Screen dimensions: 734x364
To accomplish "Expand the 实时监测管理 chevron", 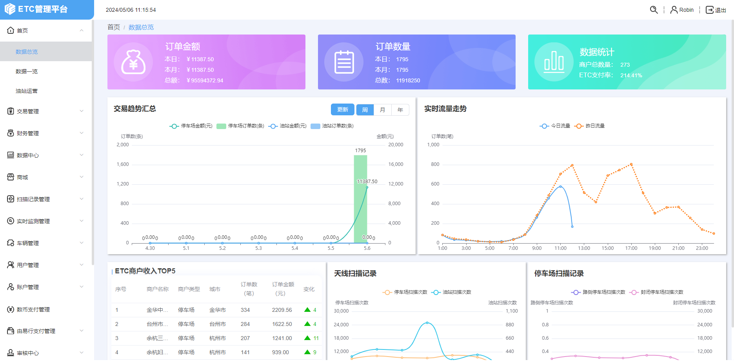I will tap(82, 221).
